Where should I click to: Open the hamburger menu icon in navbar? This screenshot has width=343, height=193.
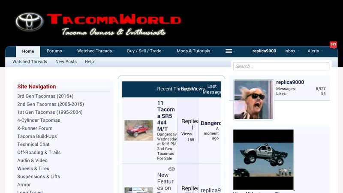229,51
